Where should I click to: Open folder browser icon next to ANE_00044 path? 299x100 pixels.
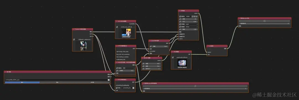coord(109,80)
